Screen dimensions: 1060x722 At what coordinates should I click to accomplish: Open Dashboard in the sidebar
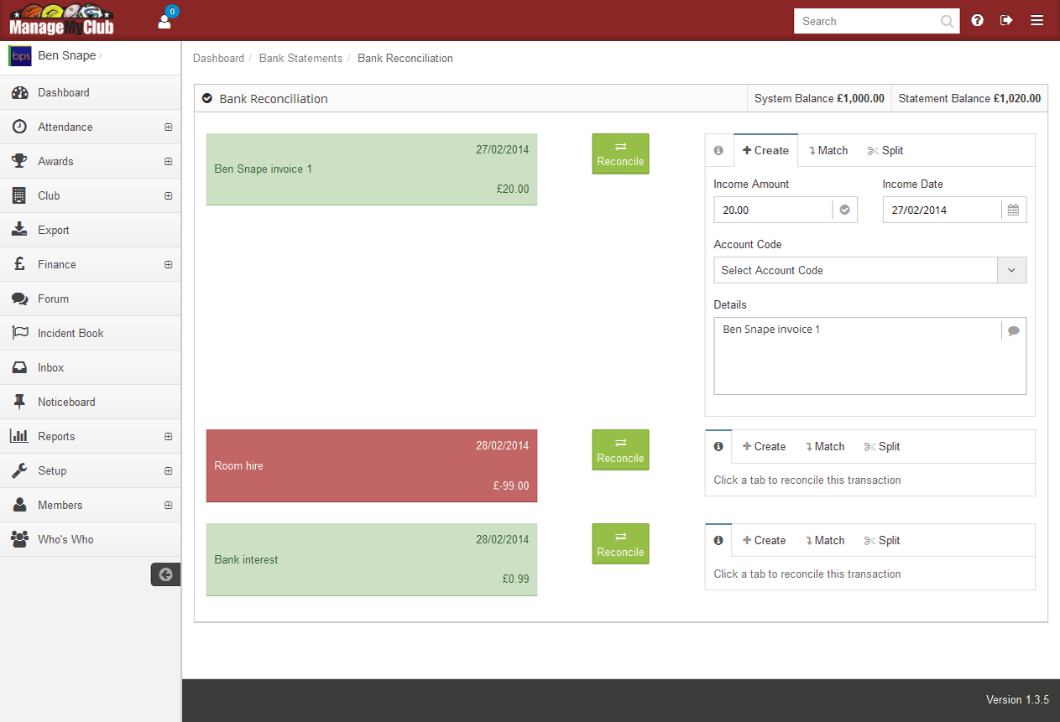91,92
